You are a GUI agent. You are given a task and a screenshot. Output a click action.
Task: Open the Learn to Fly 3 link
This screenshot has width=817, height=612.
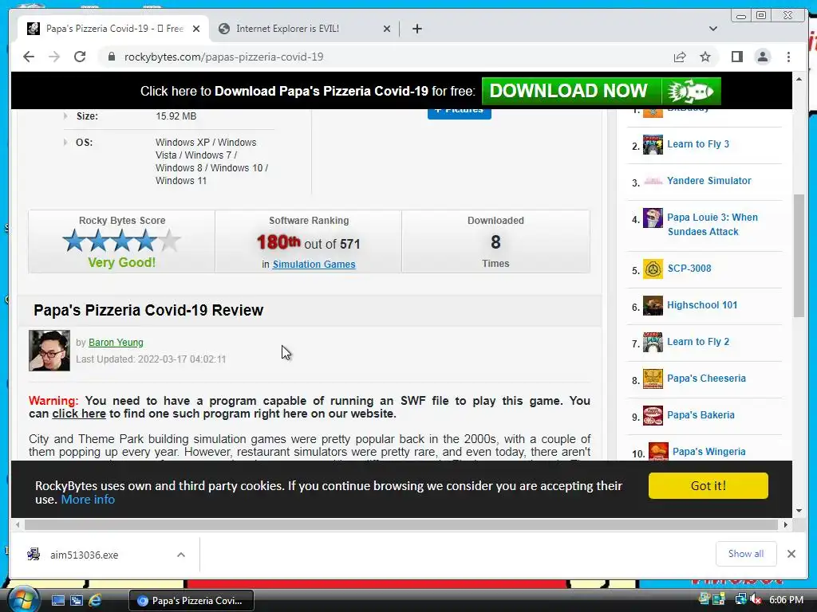[x=698, y=144]
